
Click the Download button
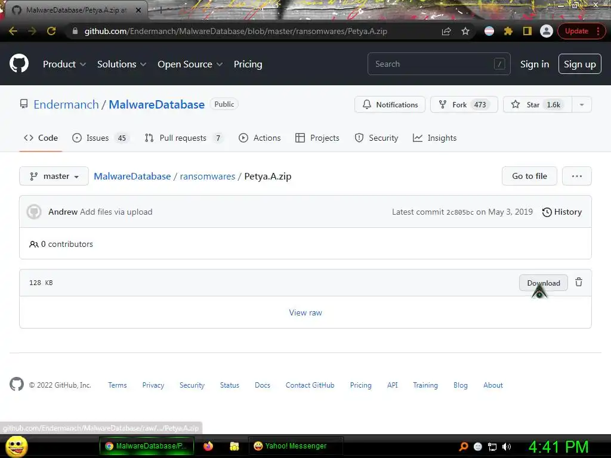coord(543,283)
